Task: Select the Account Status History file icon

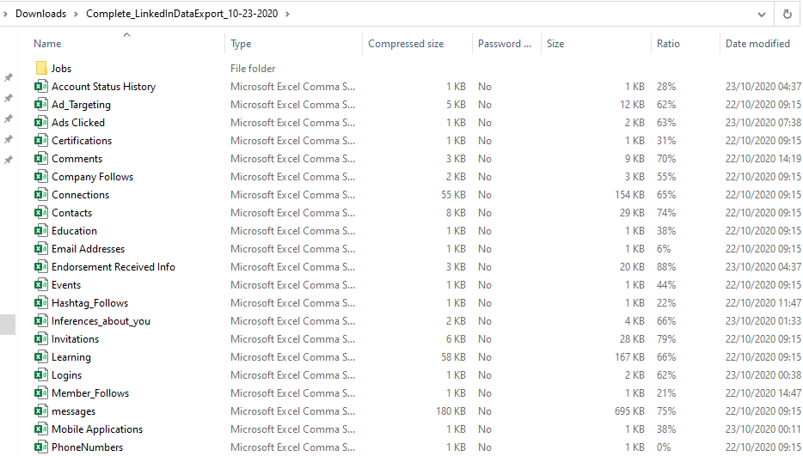Action: [41, 86]
